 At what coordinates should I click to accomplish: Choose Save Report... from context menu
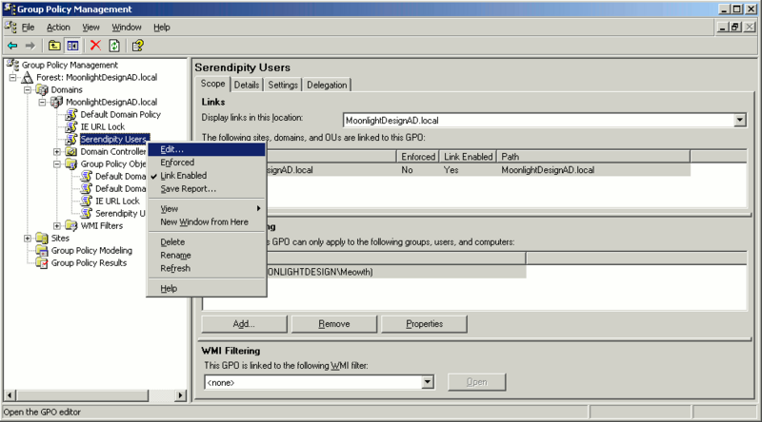207,189
